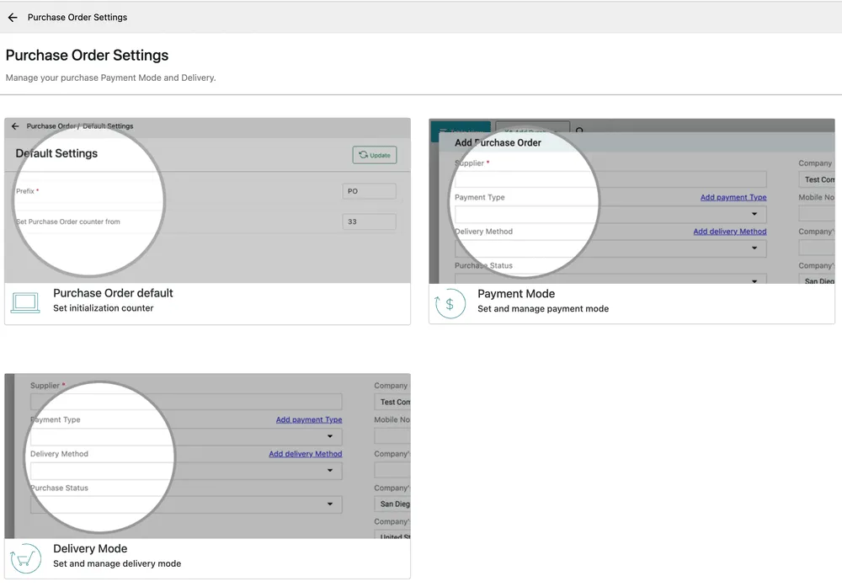The image size is (842, 587).
Task: Click back arrow inside Default Settings preview
Action: [15, 126]
